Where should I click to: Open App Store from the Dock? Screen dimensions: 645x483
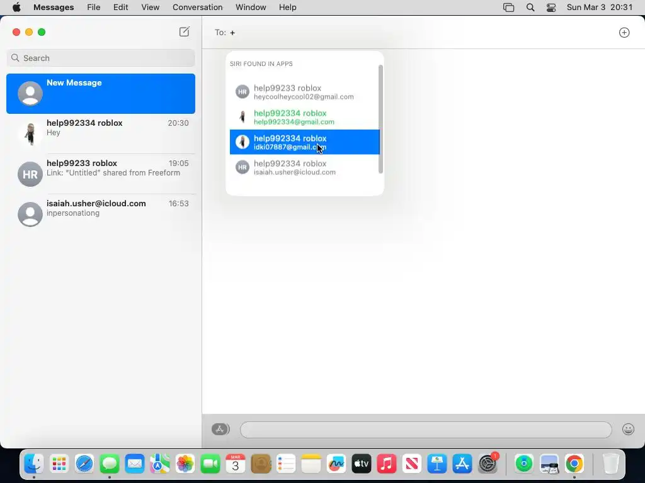(x=462, y=464)
